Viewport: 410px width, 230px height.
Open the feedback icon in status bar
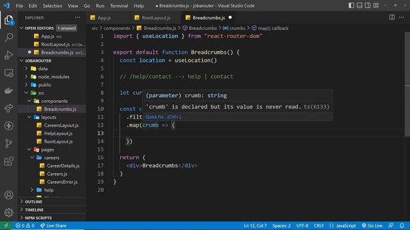(x=391, y=226)
